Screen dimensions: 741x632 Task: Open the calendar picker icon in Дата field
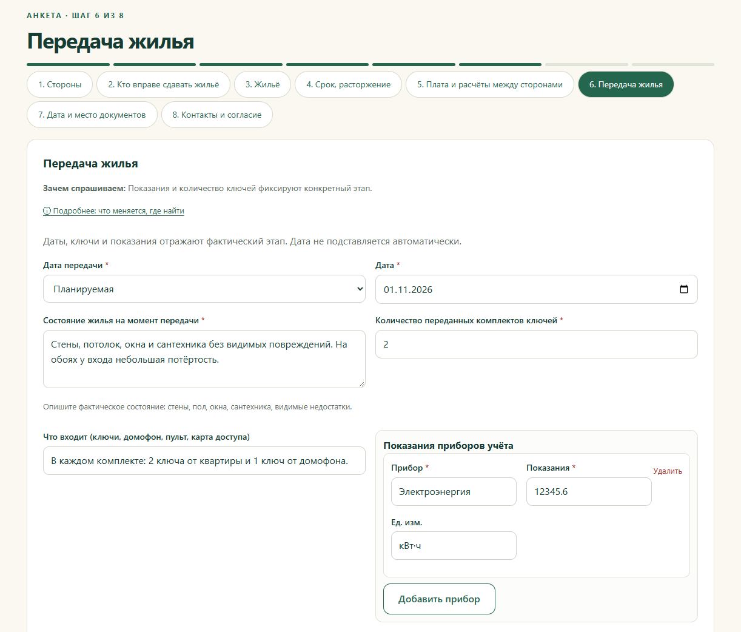tap(684, 289)
